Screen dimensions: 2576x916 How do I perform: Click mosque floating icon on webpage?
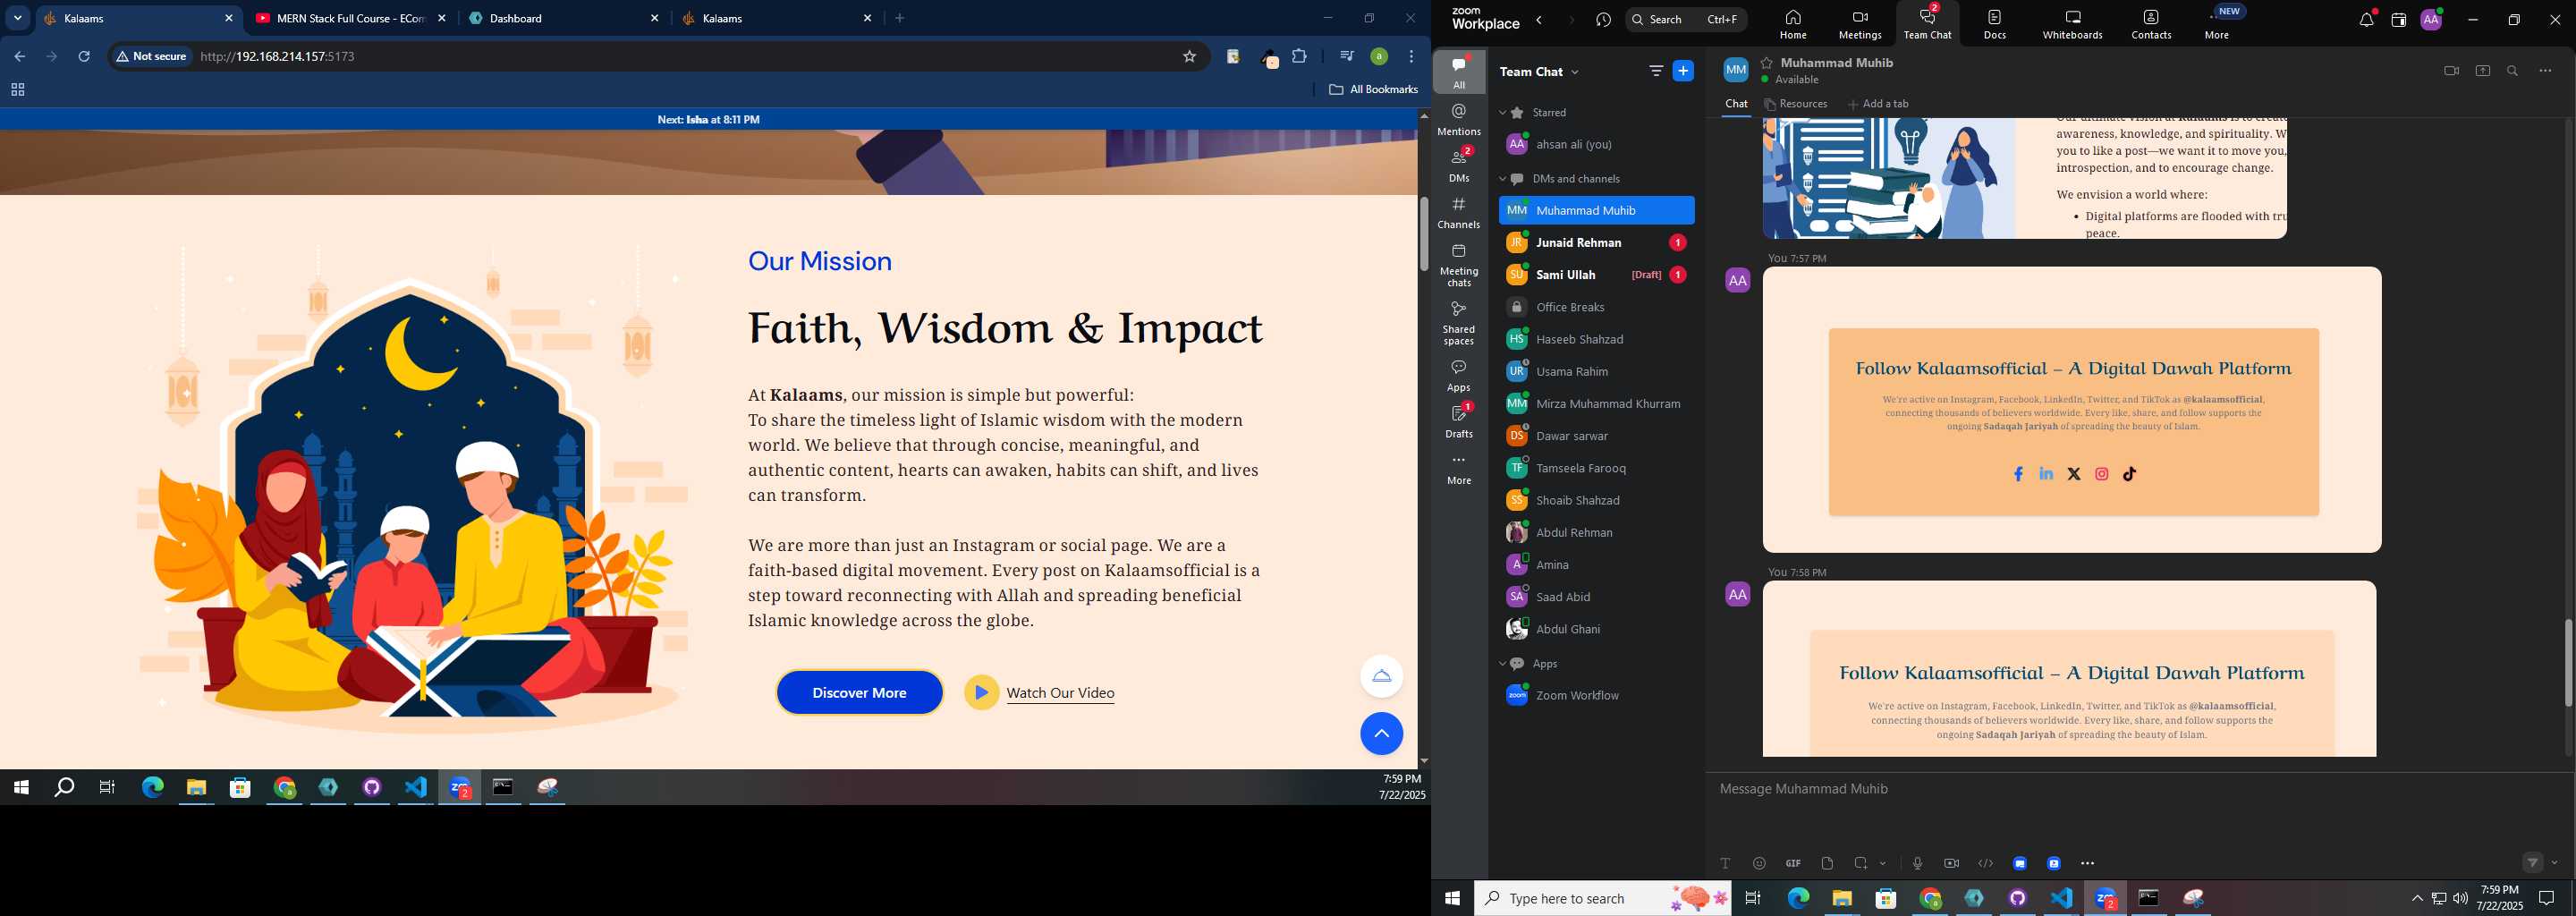point(1381,676)
